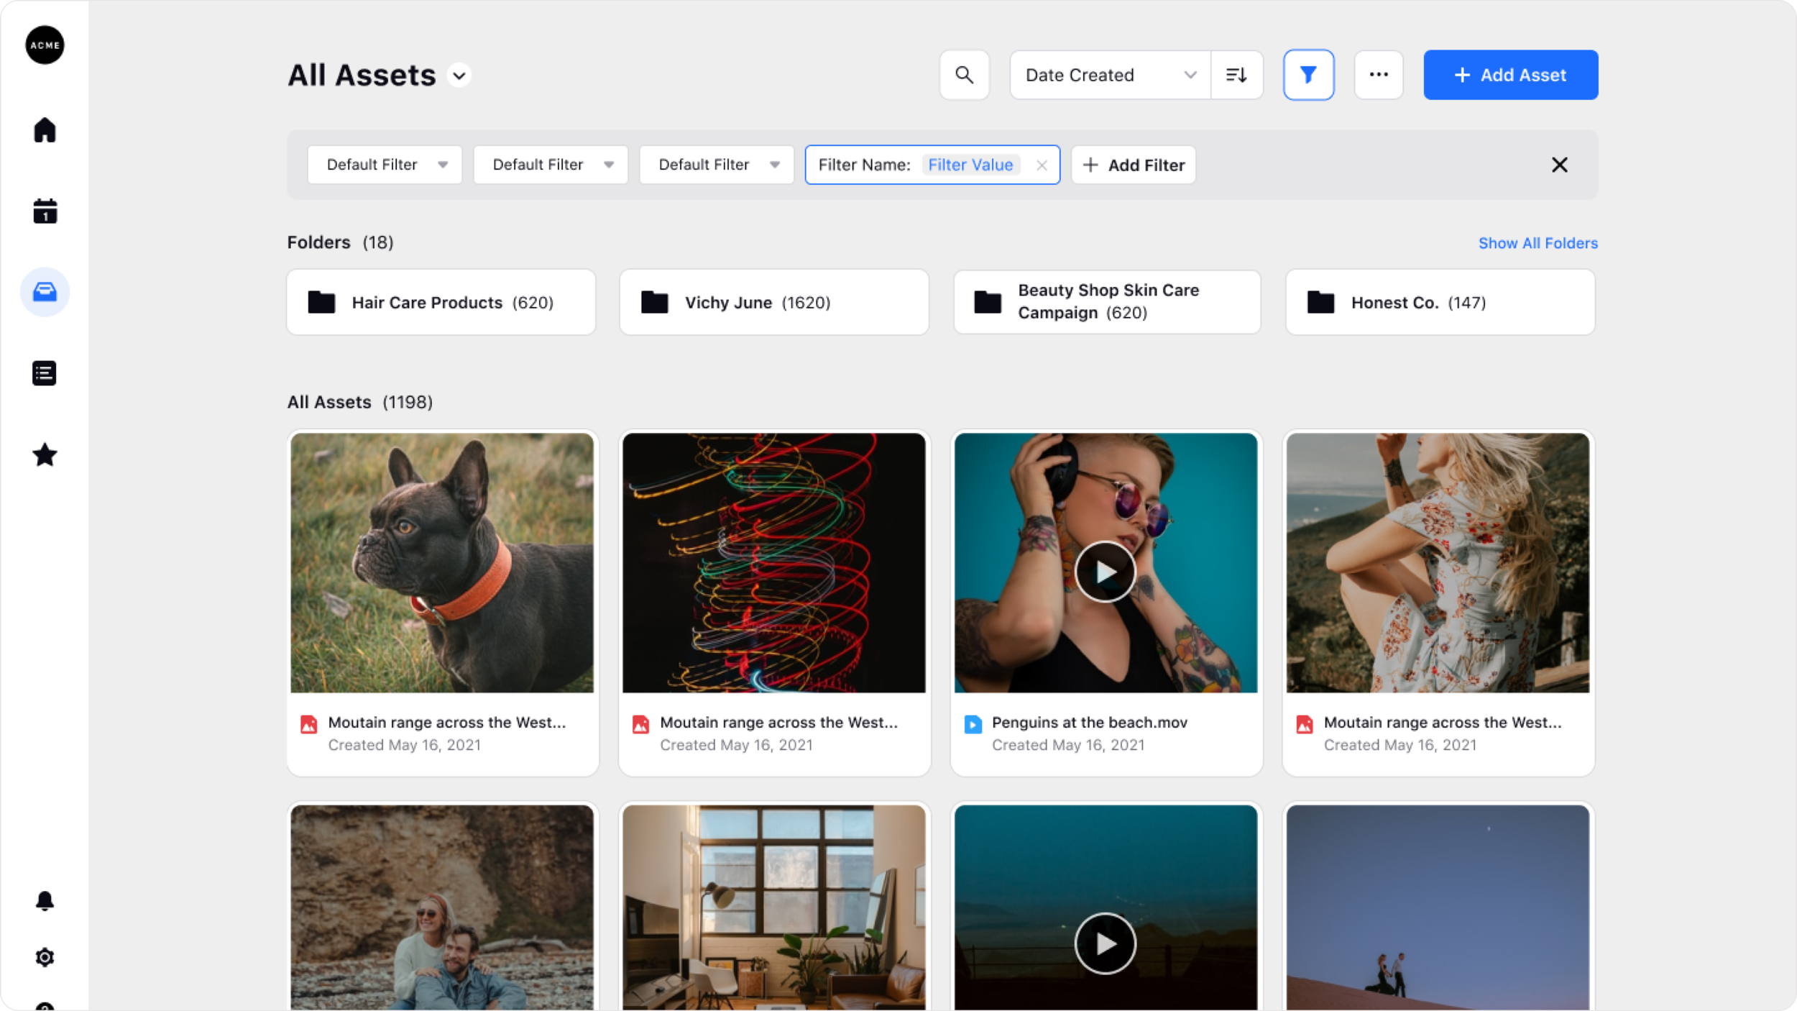Click image file icon of light-trails asset
Screen dimensions: 1797x1011
[640, 724]
